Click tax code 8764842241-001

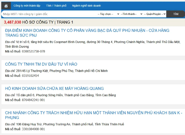[x=33, y=100]
